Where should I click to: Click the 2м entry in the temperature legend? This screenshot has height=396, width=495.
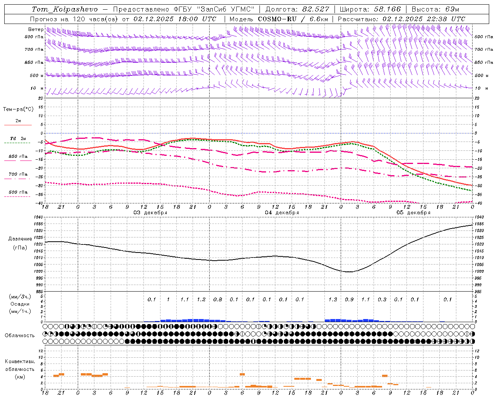click(x=18, y=121)
